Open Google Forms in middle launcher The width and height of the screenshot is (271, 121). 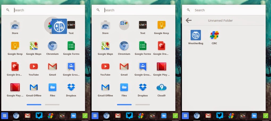143,46
